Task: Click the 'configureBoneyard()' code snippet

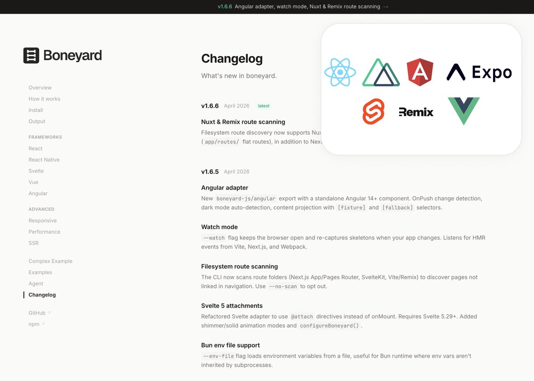Action: click(x=329, y=325)
